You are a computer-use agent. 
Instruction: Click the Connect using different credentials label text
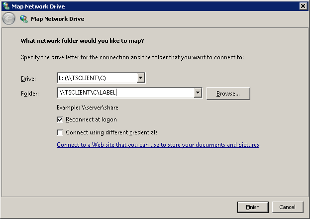pos(111,132)
